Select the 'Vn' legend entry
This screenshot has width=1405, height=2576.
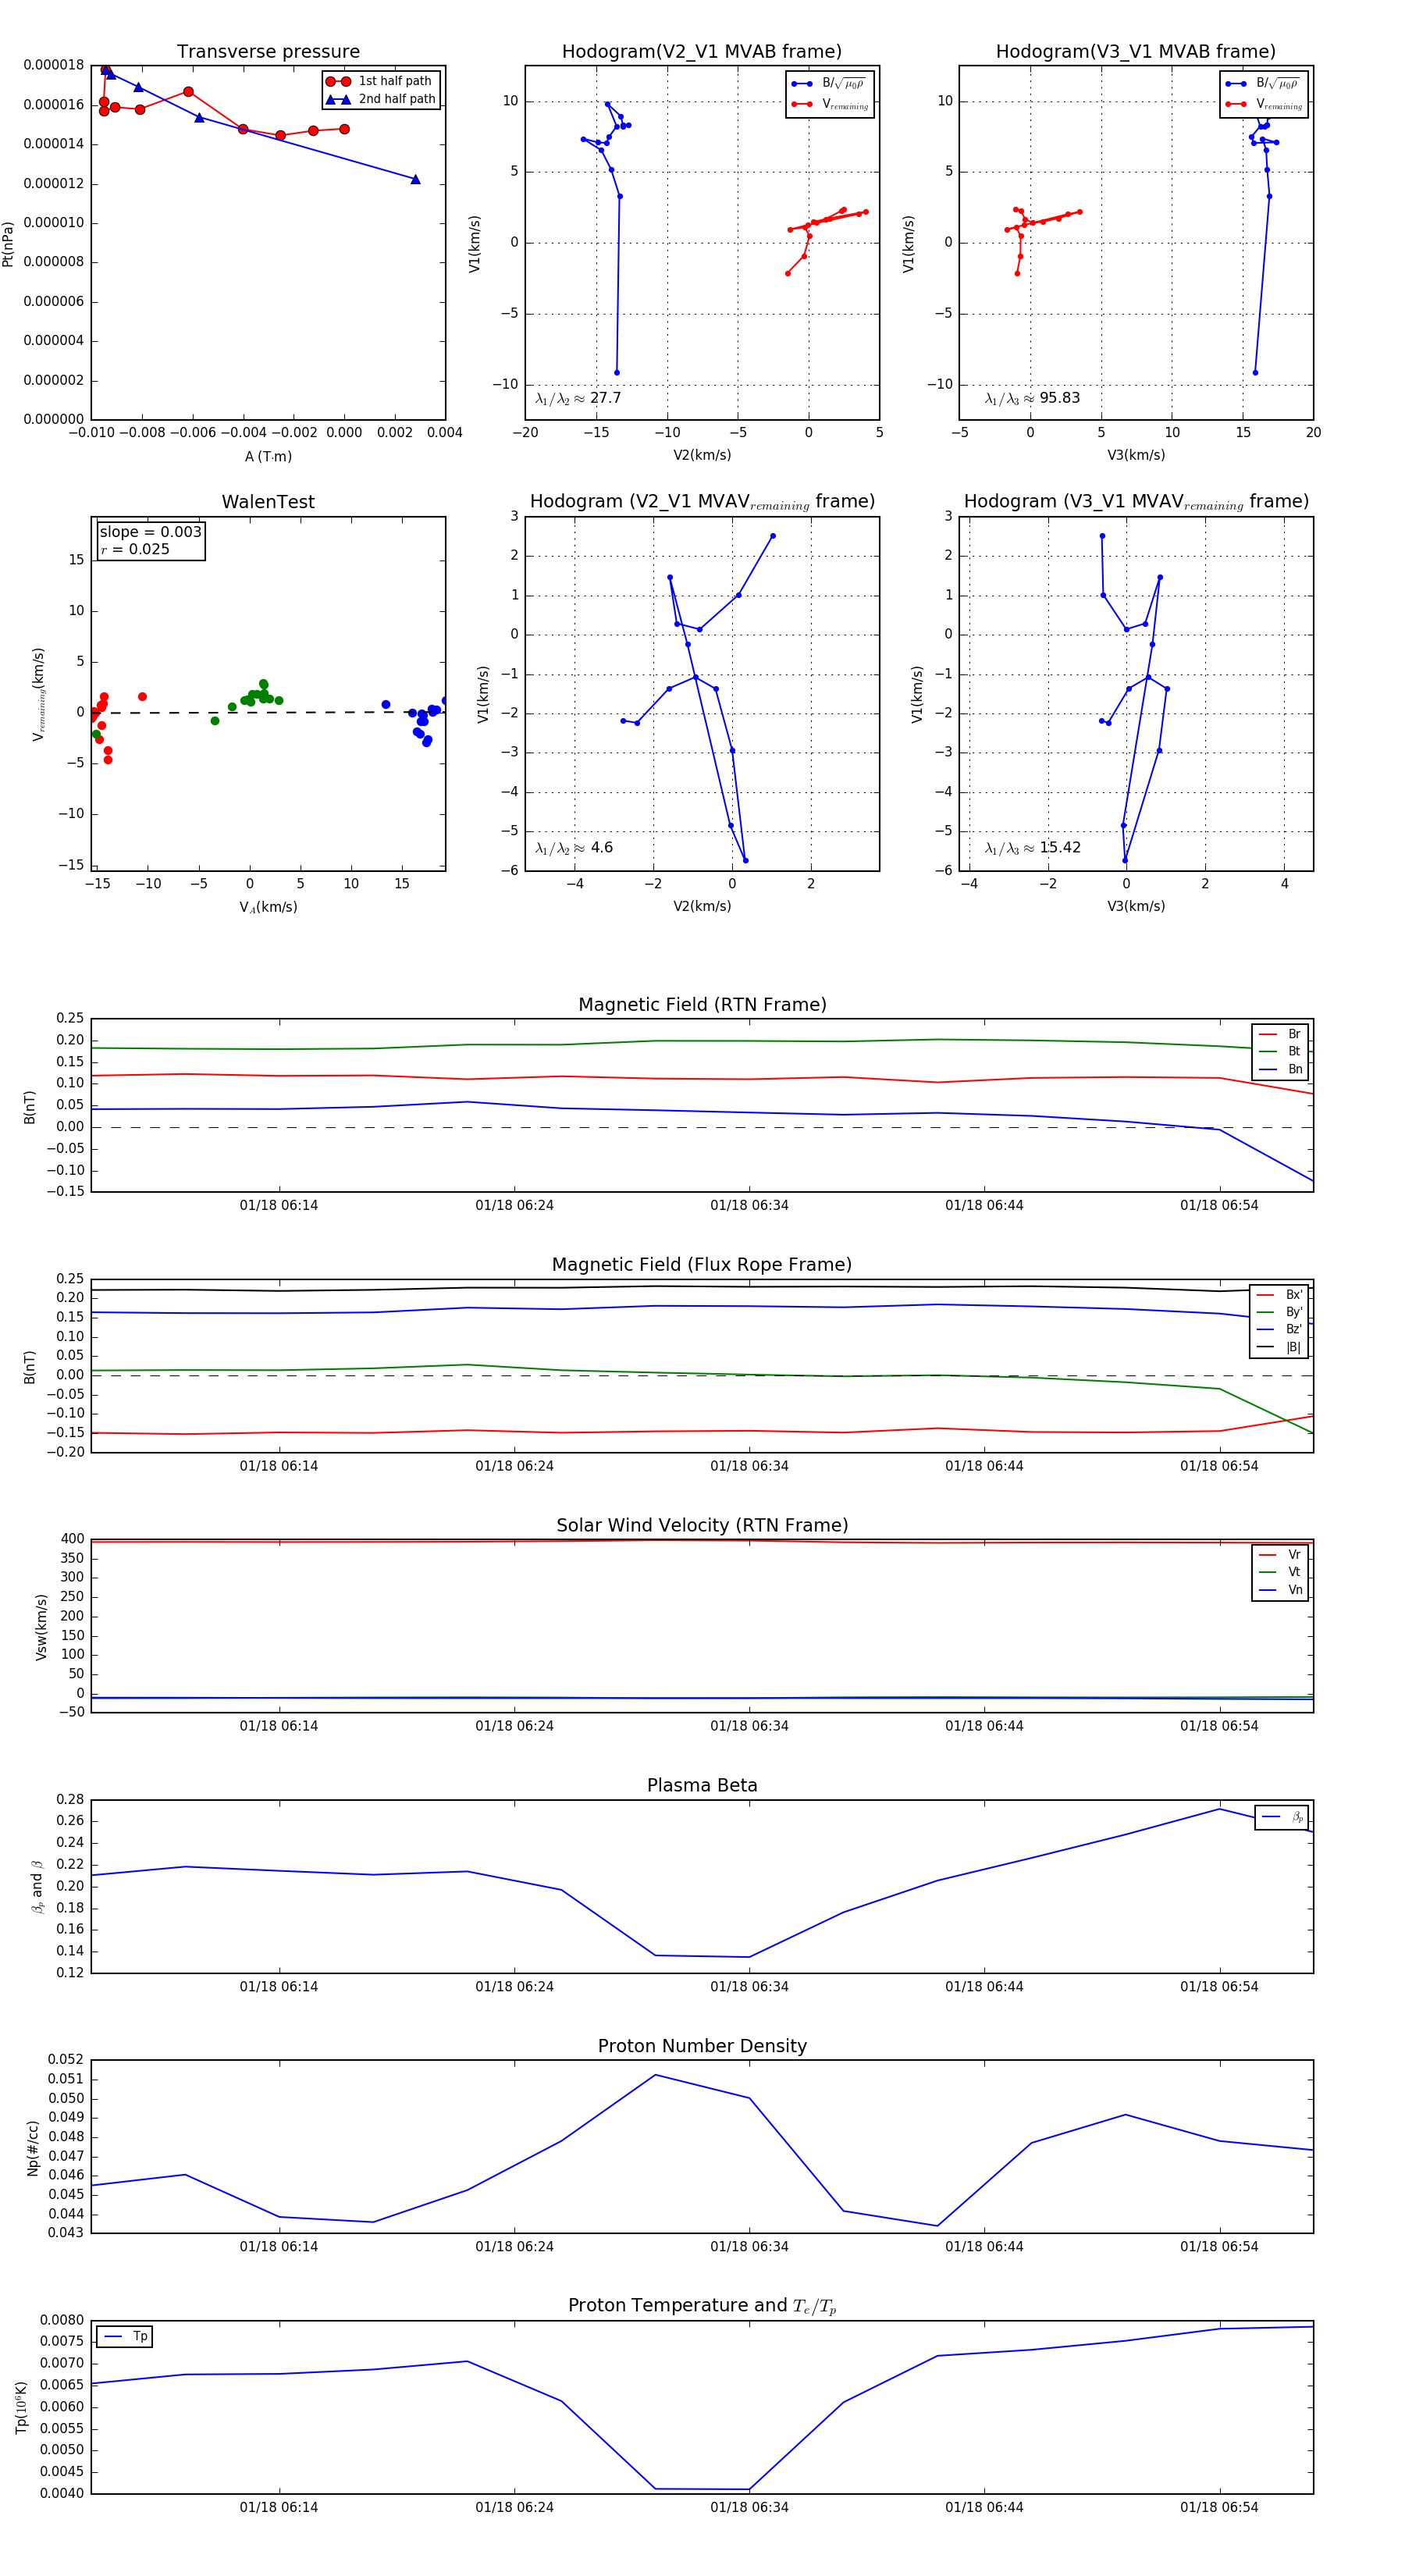click(x=1281, y=1590)
